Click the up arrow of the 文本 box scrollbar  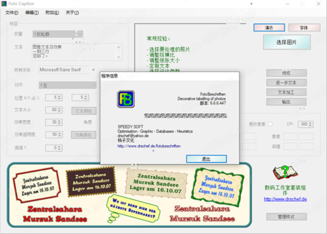coord(119,47)
